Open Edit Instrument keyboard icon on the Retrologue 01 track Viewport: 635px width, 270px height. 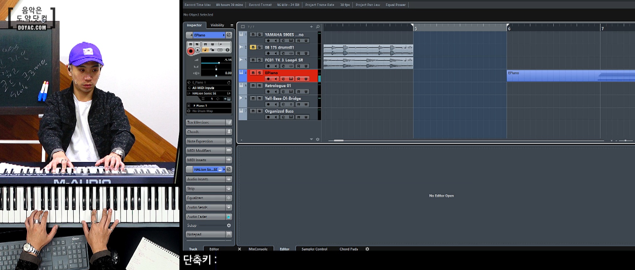point(291,91)
